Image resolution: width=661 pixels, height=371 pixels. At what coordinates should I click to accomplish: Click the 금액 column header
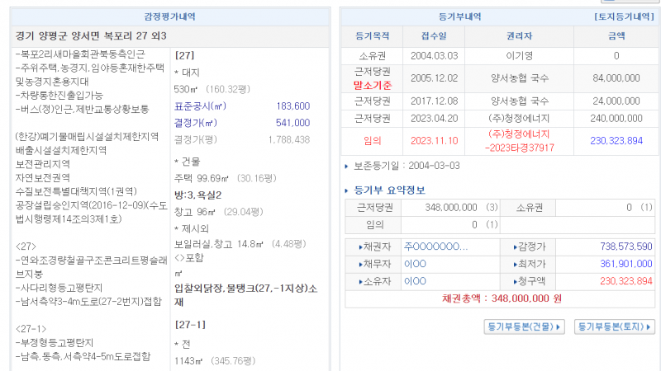[616, 35]
